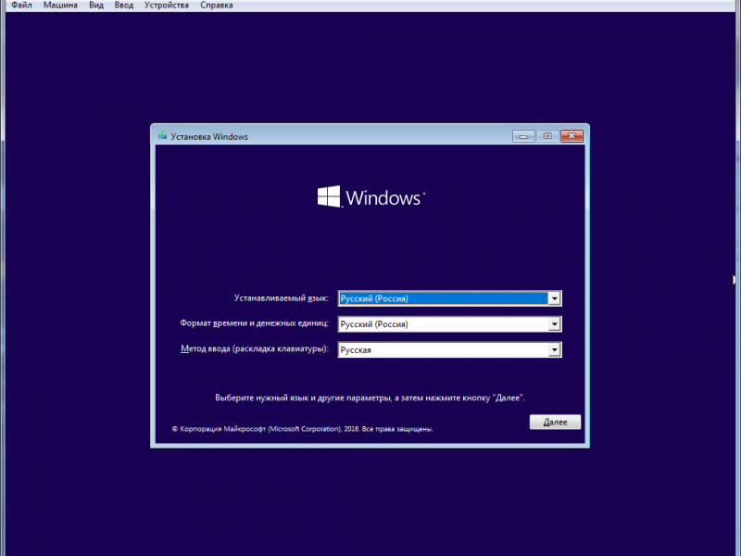Expand Формат времени и денежных единиц dropdown arrow

[x=554, y=323]
